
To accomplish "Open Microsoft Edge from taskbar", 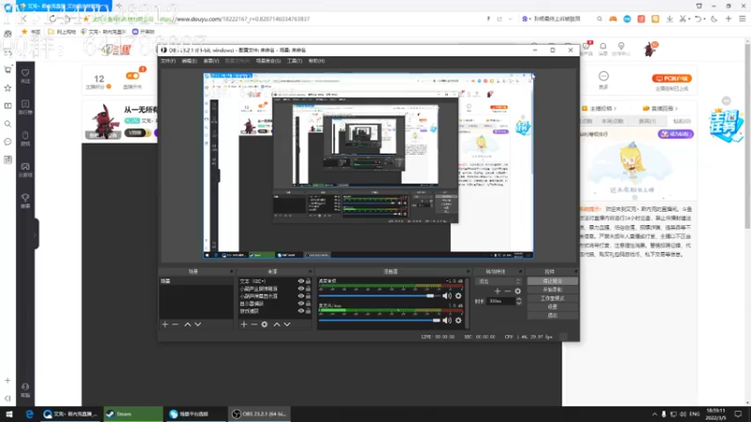I will coord(29,414).
